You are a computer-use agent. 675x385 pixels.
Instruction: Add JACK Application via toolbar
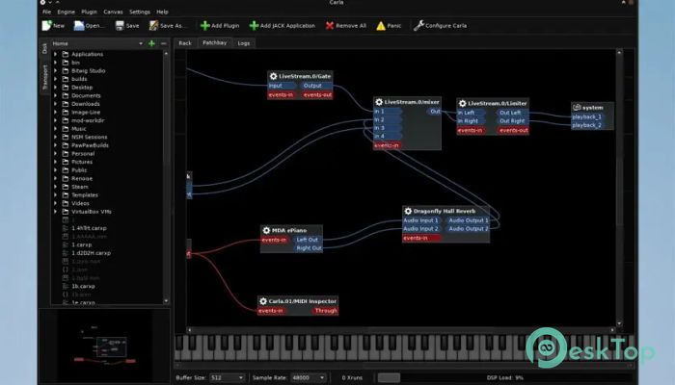pyautogui.click(x=254, y=25)
